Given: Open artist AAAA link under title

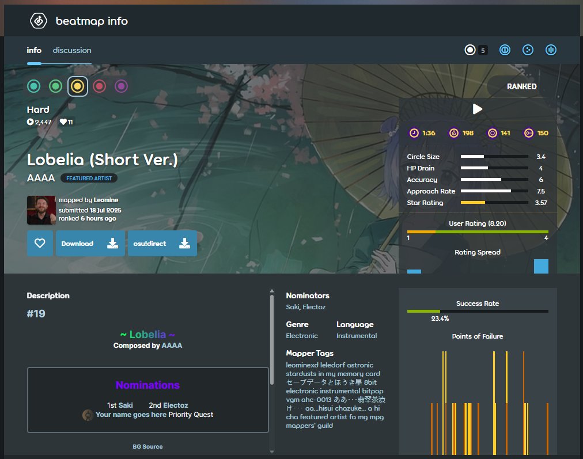Looking at the screenshot, I should point(41,178).
